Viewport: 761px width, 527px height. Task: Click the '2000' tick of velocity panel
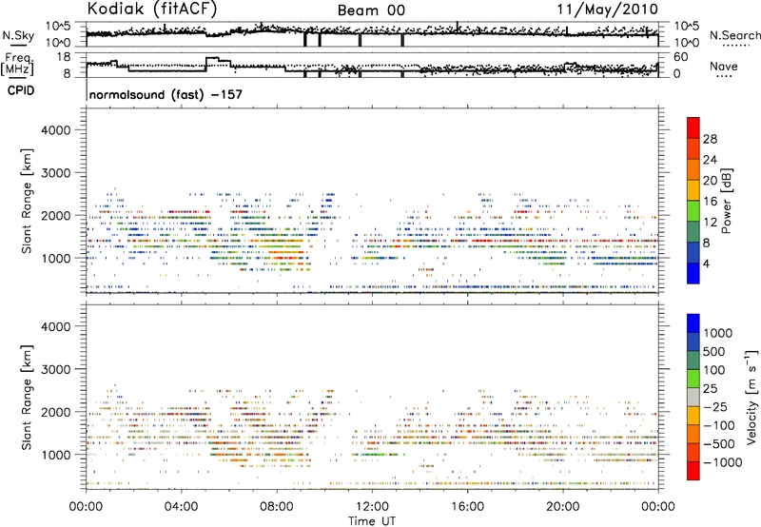coord(56,412)
